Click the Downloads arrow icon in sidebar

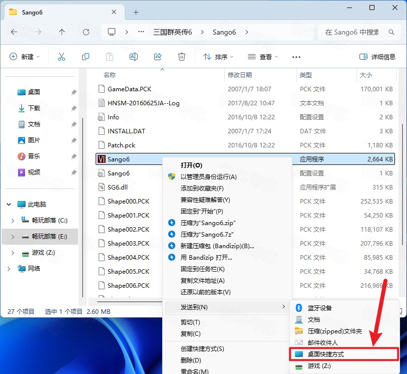coord(22,108)
